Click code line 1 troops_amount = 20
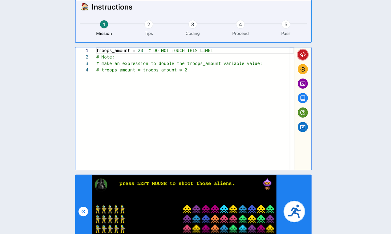The width and height of the screenshot is (391, 234). [155, 50]
